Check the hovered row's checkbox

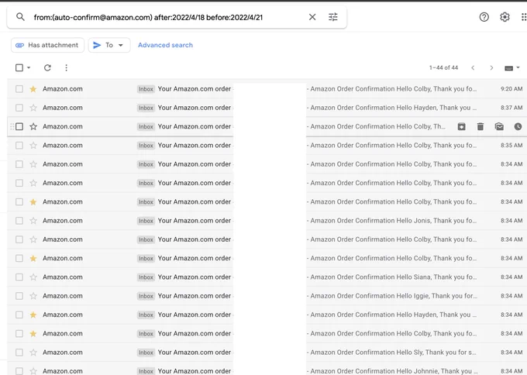coord(19,127)
